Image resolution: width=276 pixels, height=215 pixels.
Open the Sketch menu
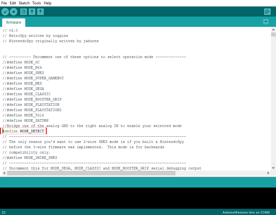[24, 3]
